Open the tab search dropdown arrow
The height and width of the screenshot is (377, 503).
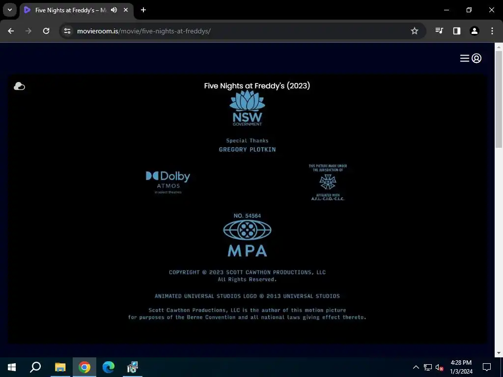(x=10, y=10)
